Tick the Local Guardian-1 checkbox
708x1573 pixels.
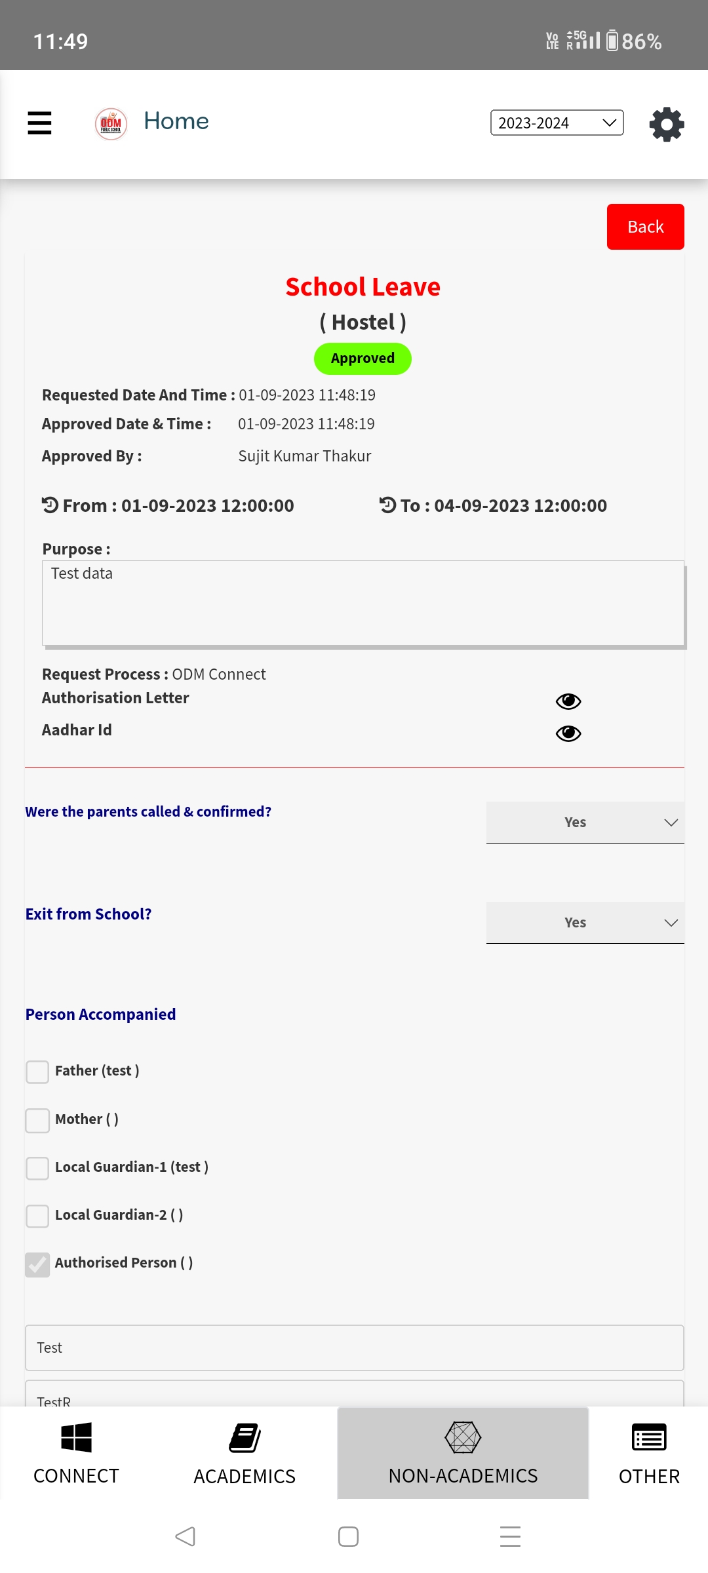click(x=37, y=1168)
